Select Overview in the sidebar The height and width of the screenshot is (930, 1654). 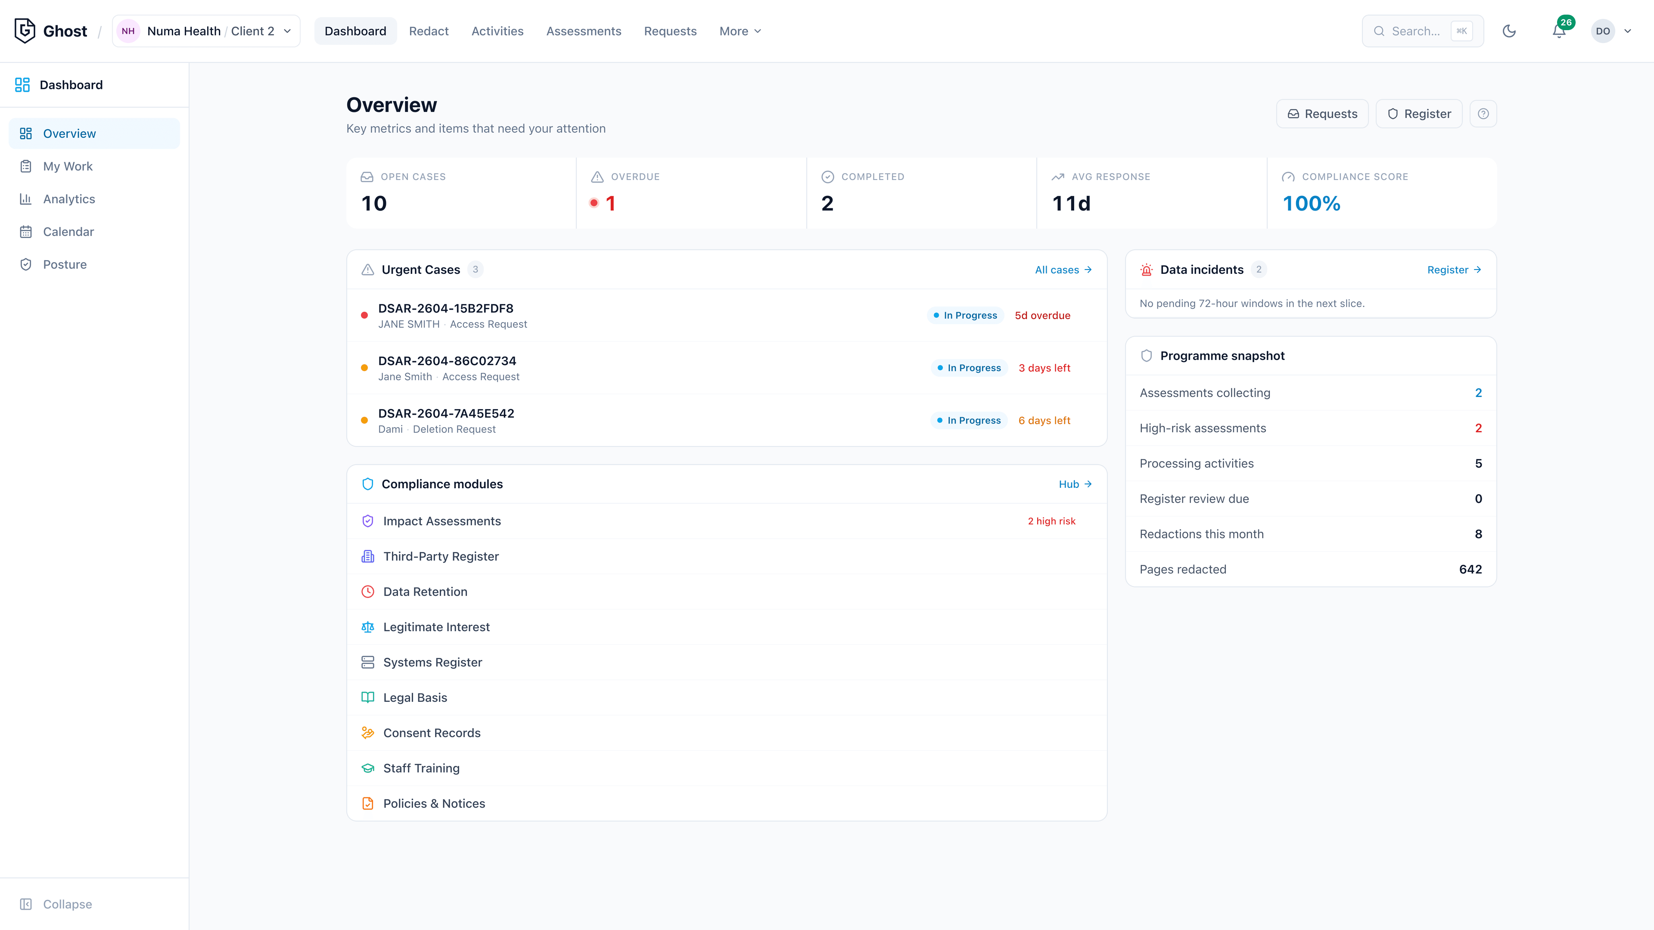click(94, 133)
